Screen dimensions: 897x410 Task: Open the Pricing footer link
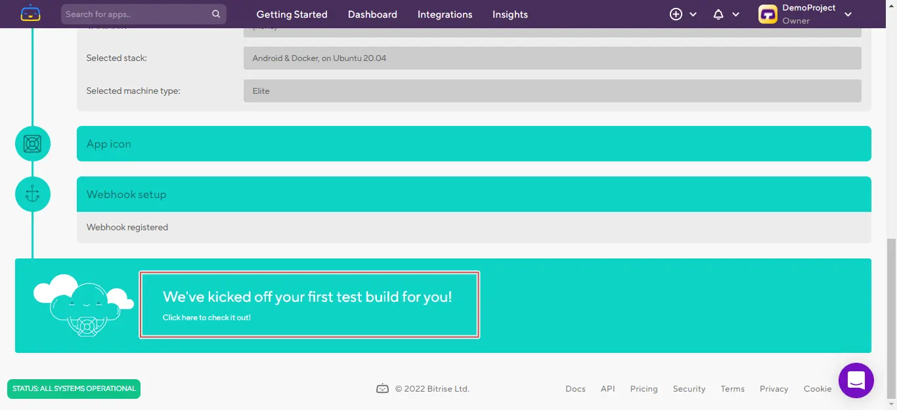[644, 388]
